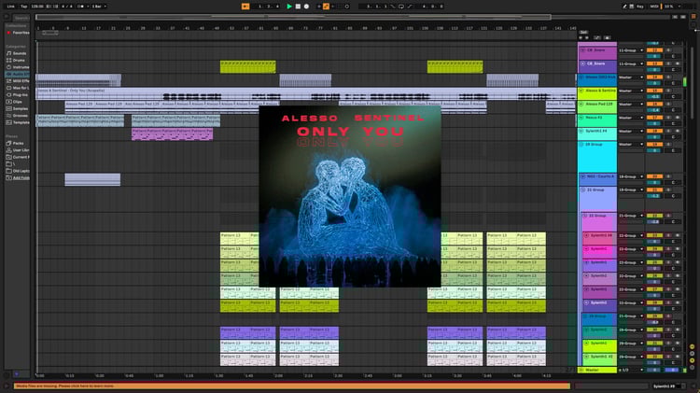Viewport: 700px width, 393px height.
Task: Click the Arrangement Record button
Action: pos(306,7)
